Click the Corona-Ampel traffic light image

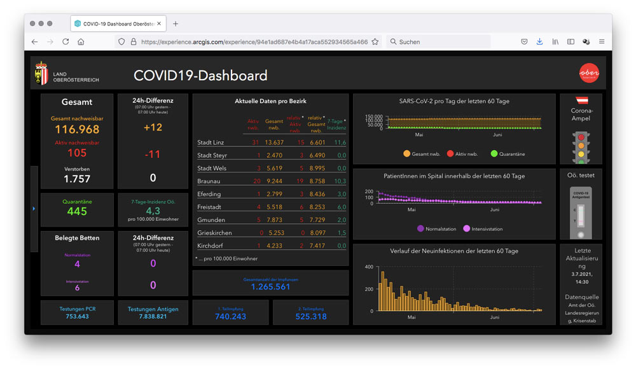581,147
